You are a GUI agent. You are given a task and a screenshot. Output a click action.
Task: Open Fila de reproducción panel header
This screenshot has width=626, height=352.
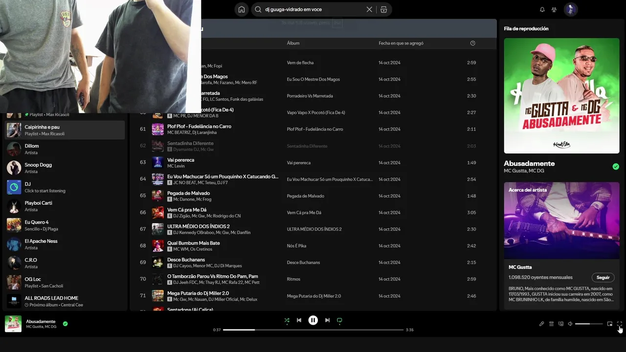[x=526, y=28]
